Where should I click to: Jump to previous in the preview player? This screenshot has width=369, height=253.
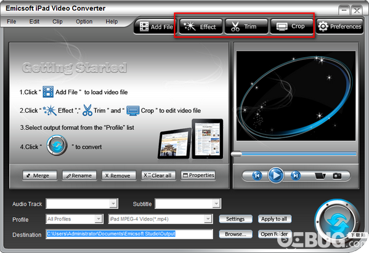pos(257,175)
